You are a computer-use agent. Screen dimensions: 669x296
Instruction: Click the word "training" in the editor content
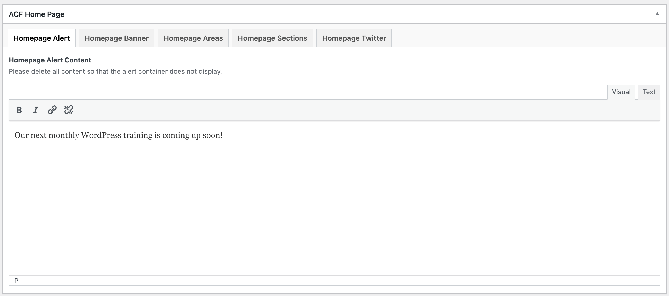[x=138, y=135]
